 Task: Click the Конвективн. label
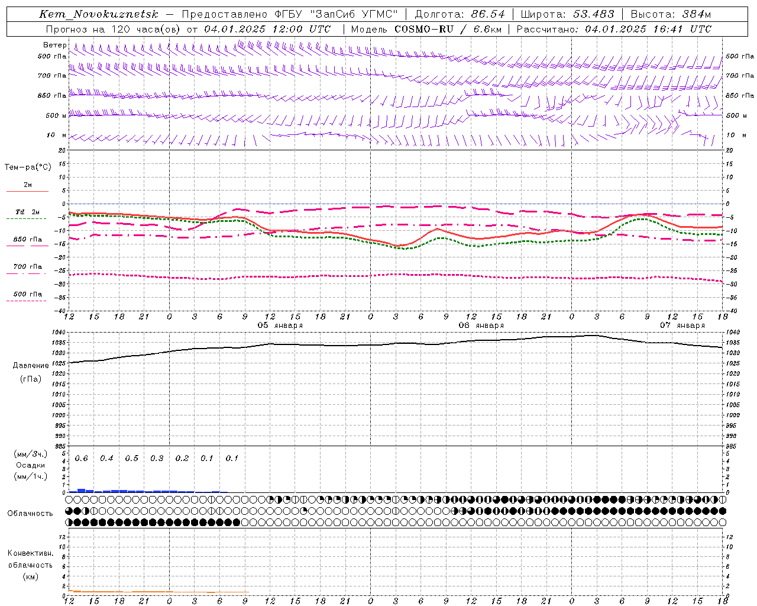pyautogui.click(x=30, y=553)
